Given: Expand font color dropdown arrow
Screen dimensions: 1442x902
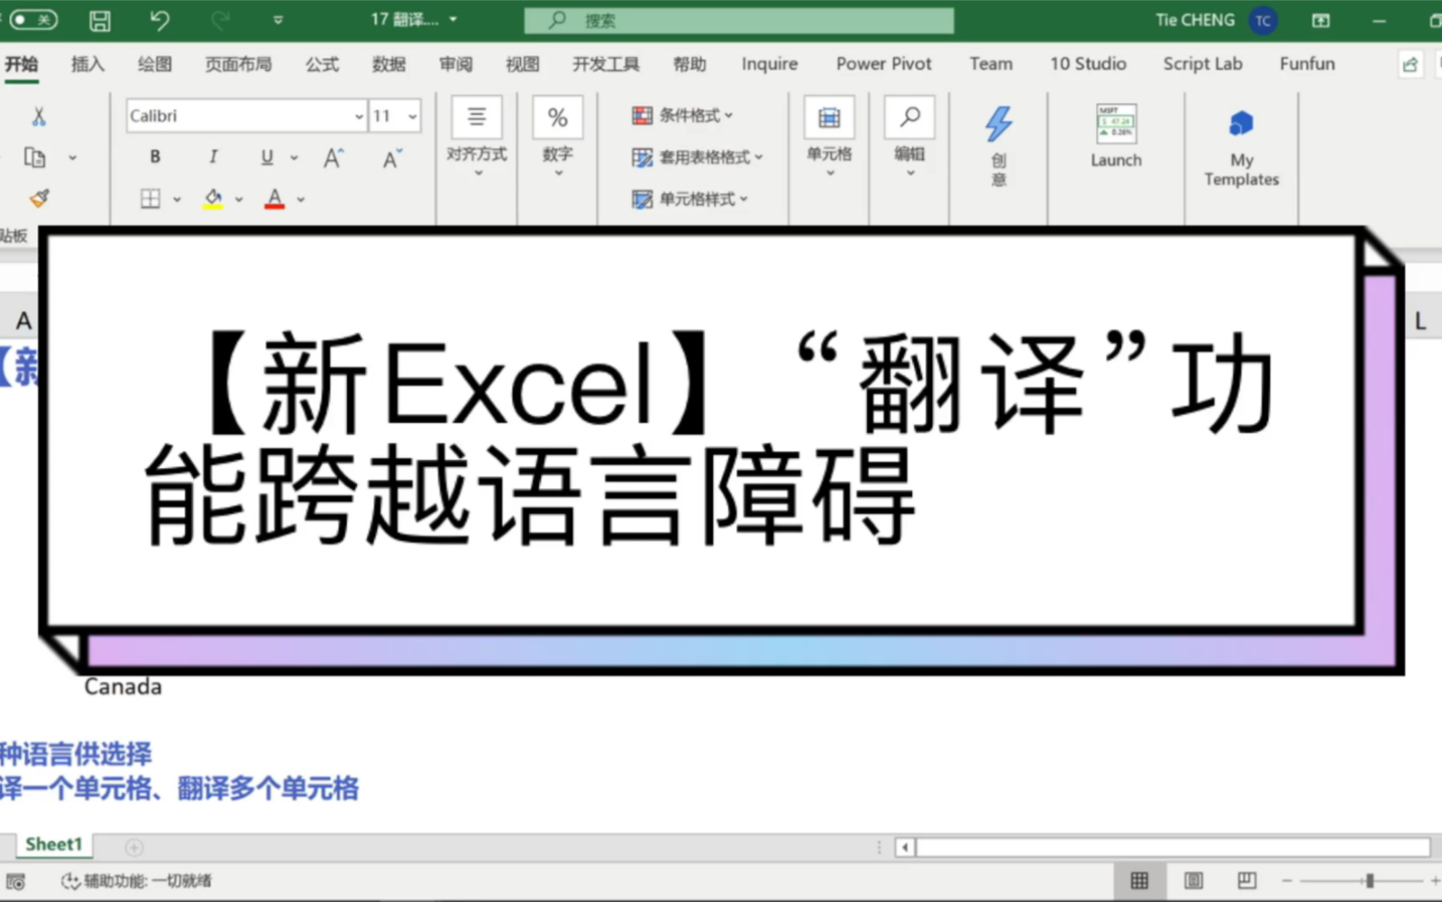Looking at the screenshot, I should coord(300,199).
